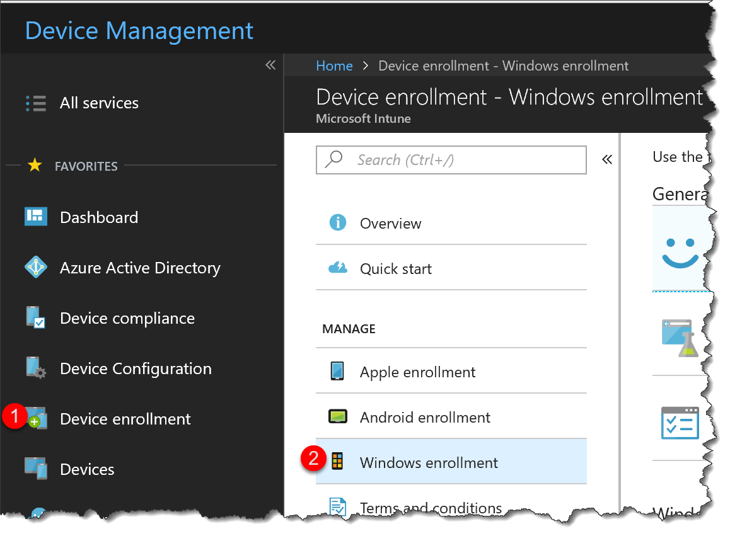Select the Device Configuration icon
Screen dimensions: 730x536
click(36, 368)
